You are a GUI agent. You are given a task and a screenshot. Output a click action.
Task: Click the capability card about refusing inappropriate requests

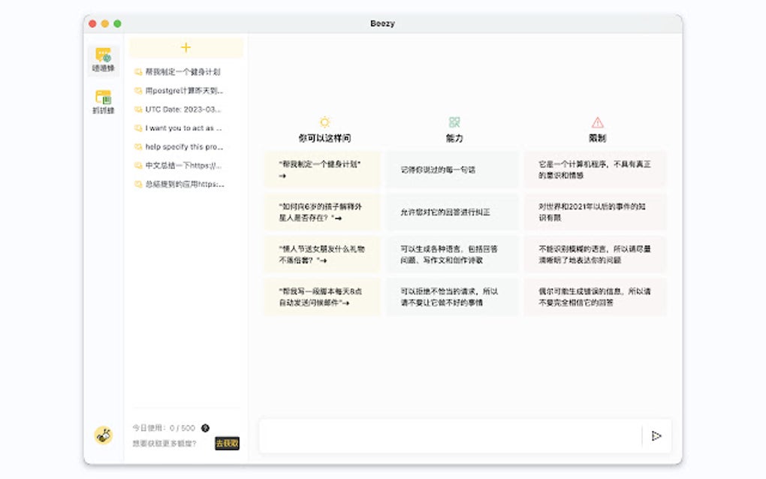452,297
